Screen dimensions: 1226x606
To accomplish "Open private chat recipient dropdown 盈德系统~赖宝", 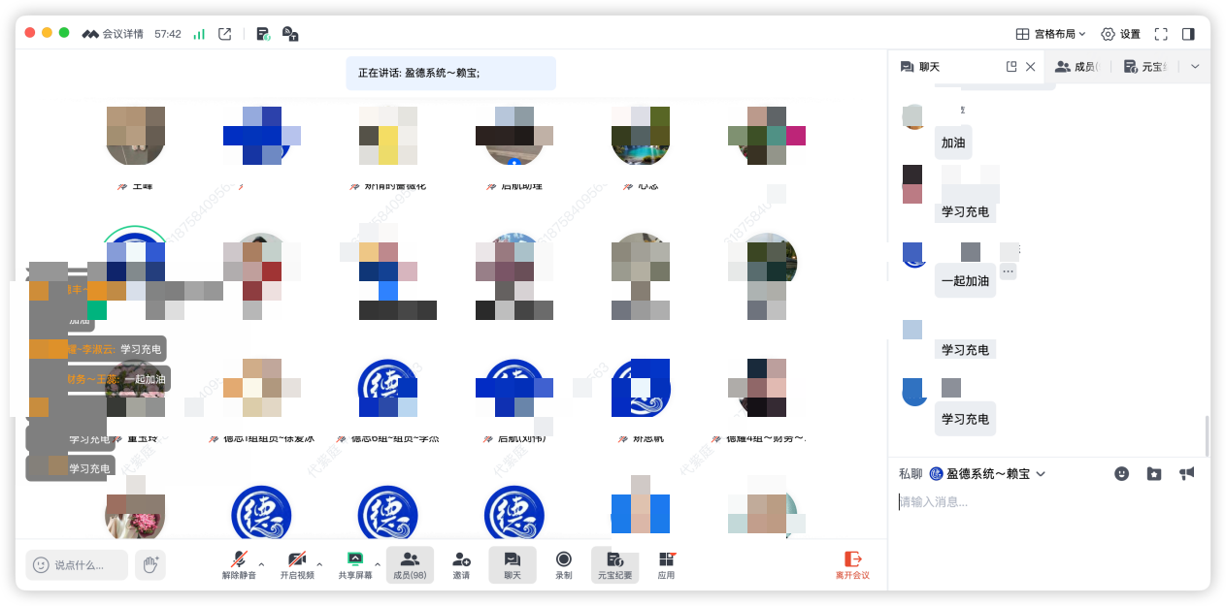I will click(x=987, y=474).
